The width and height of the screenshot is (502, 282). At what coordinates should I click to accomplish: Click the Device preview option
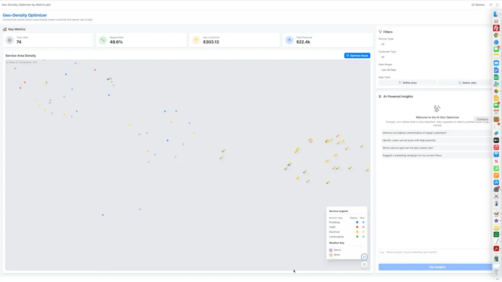coord(478,5)
